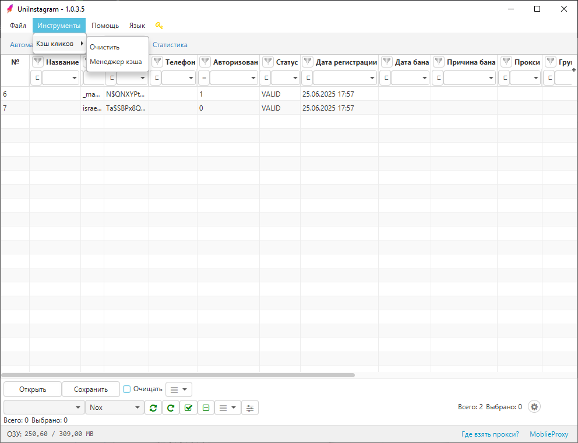The image size is (578, 443).
Task: Click the single-arrow green reload icon
Action: coord(171,407)
